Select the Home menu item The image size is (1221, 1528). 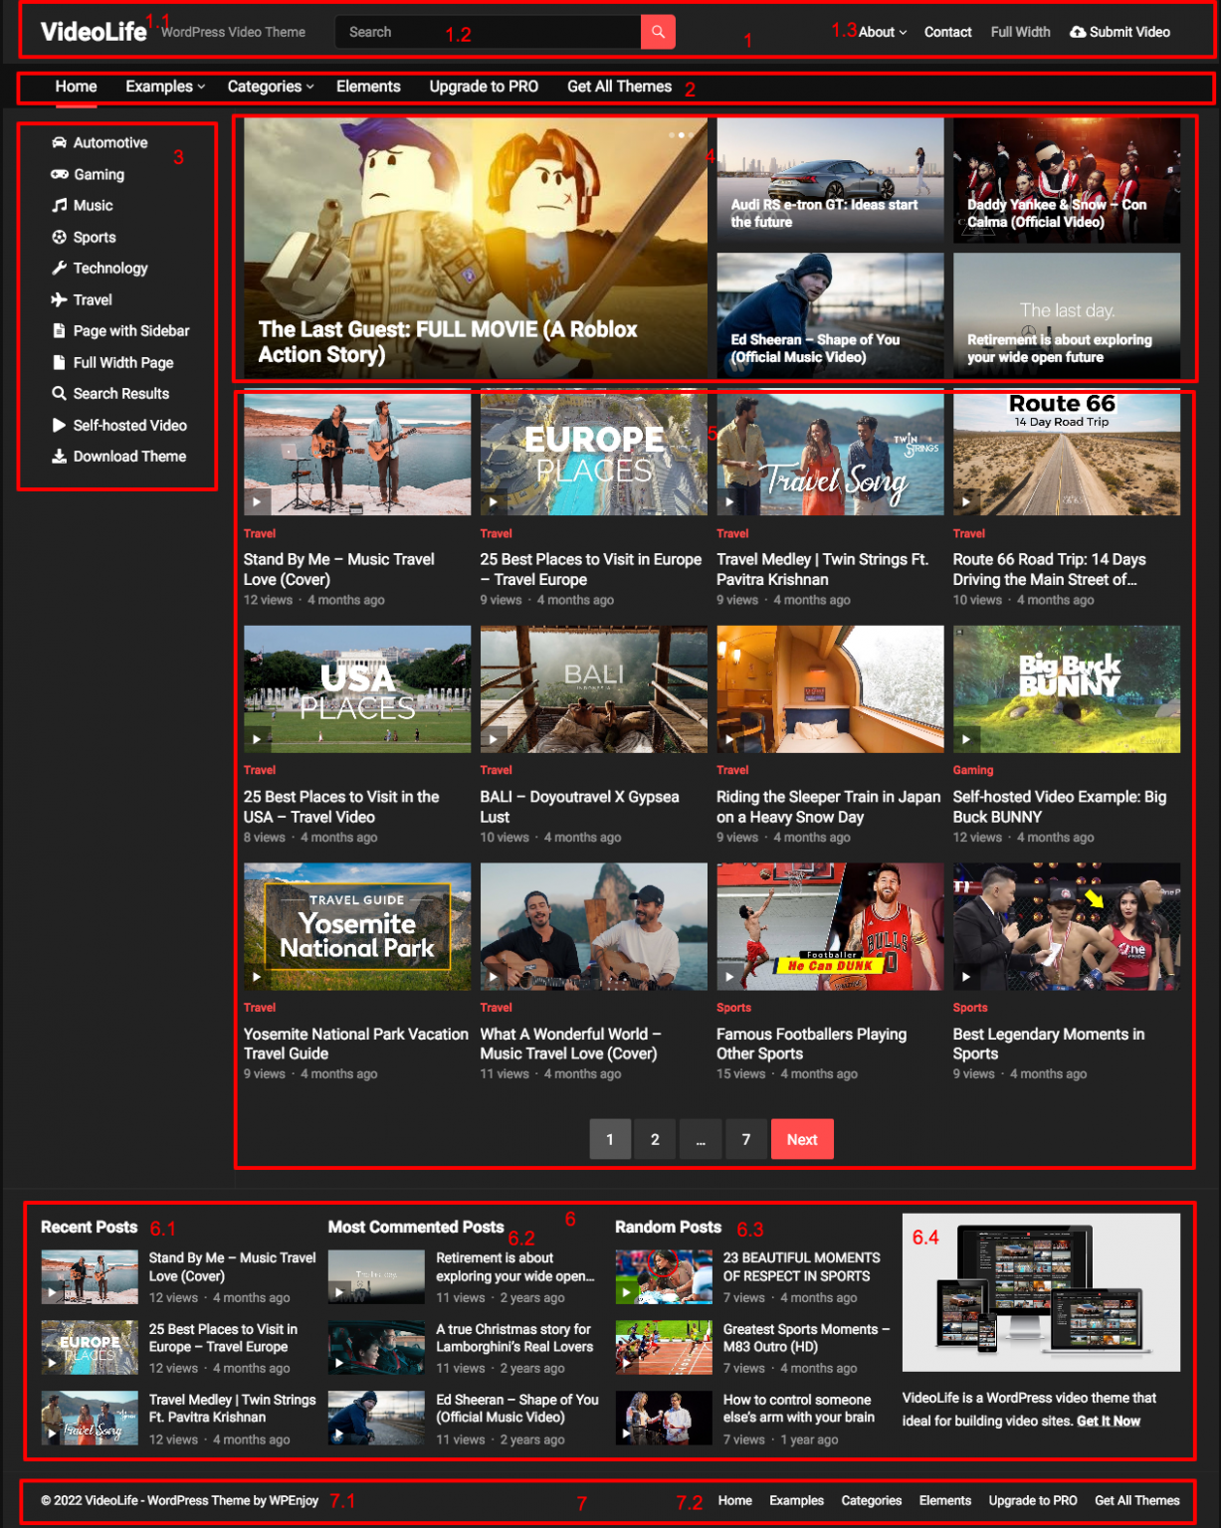pos(76,87)
